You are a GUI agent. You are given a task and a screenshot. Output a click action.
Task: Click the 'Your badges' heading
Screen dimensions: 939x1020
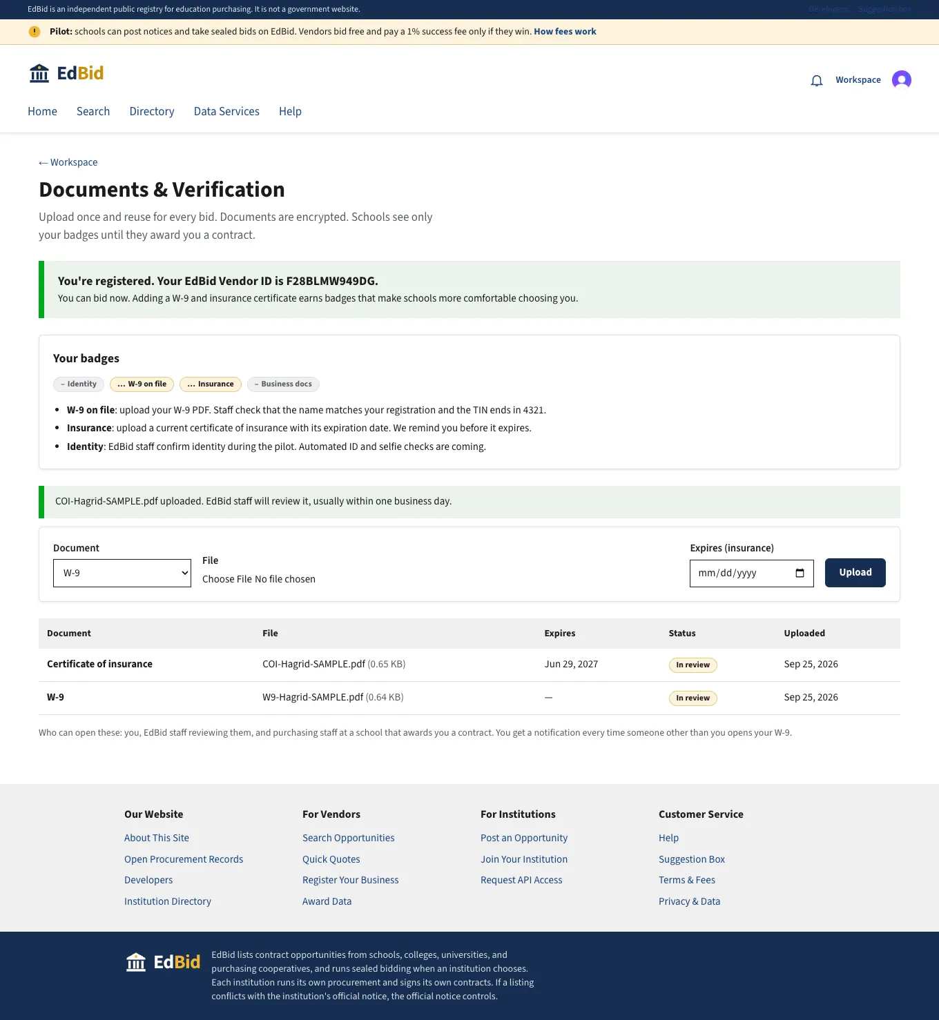[86, 359]
